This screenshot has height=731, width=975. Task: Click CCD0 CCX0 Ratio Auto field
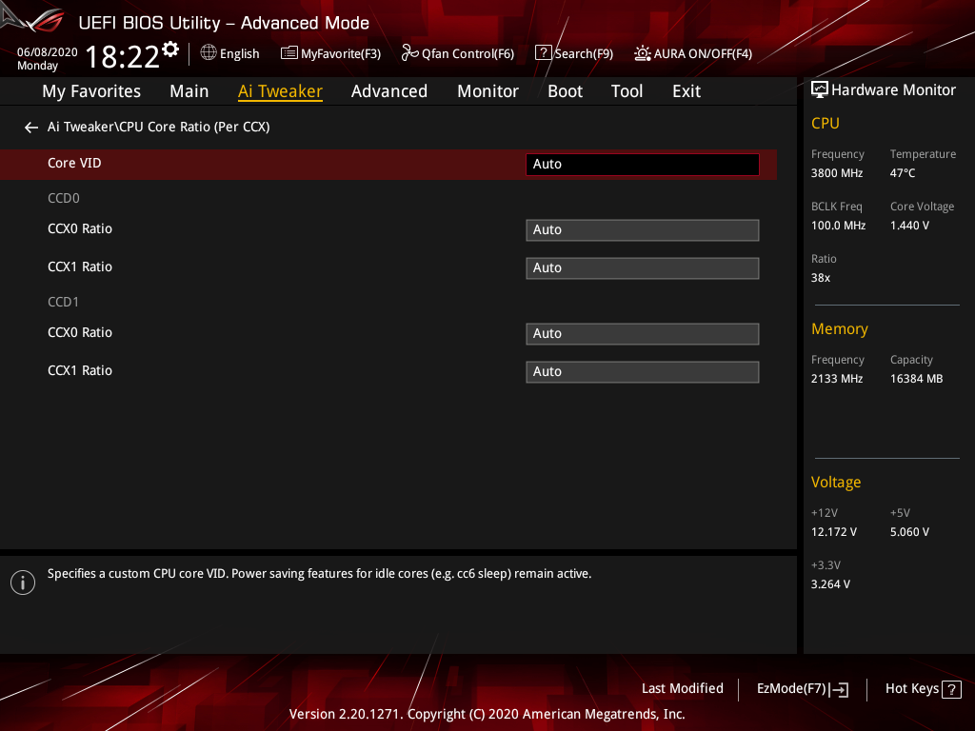coord(643,230)
